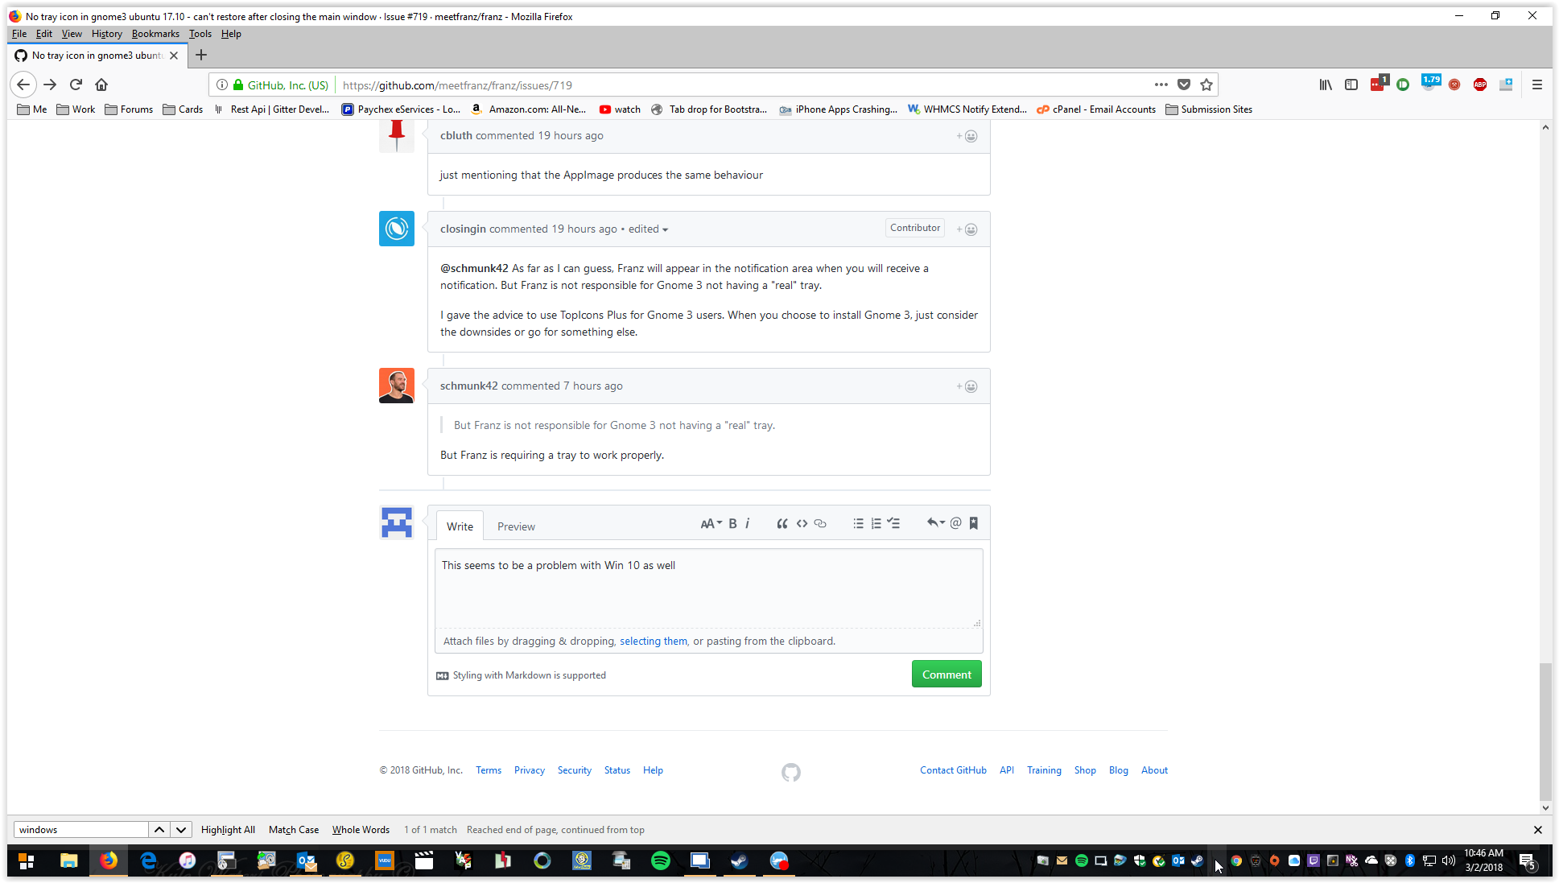Screen dimensions: 1559x883
Task: Open Spotify from the taskbar
Action: click(x=661, y=860)
